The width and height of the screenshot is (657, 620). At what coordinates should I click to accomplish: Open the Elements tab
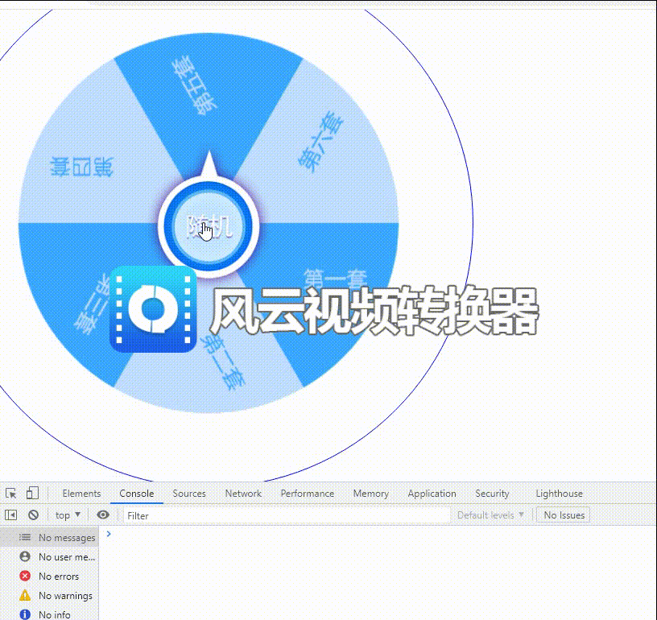pyautogui.click(x=81, y=494)
